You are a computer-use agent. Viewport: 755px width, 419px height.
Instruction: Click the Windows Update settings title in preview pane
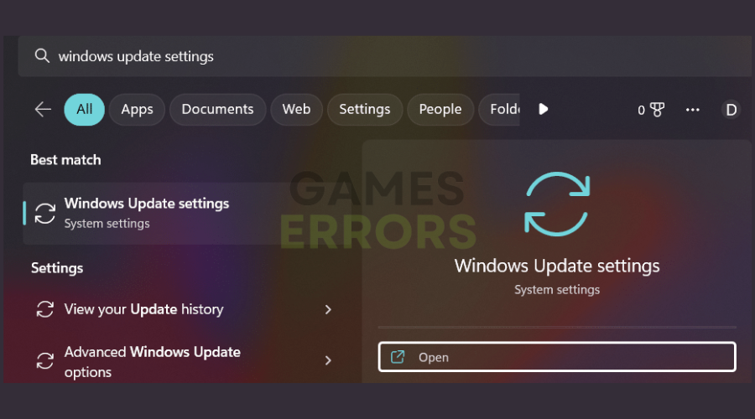pos(557,266)
